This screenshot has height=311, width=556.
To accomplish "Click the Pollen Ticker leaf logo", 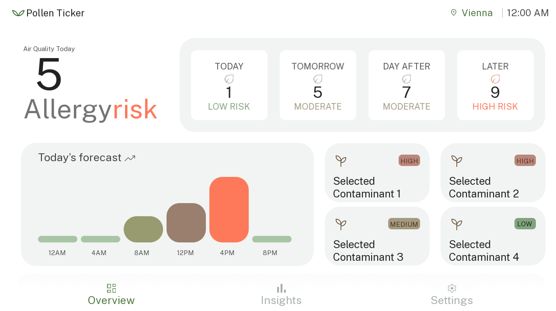I will (18, 13).
